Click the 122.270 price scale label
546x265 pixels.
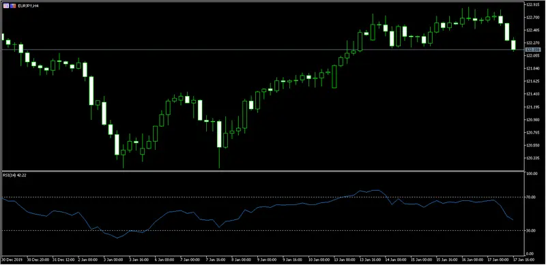[x=532, y=43]
